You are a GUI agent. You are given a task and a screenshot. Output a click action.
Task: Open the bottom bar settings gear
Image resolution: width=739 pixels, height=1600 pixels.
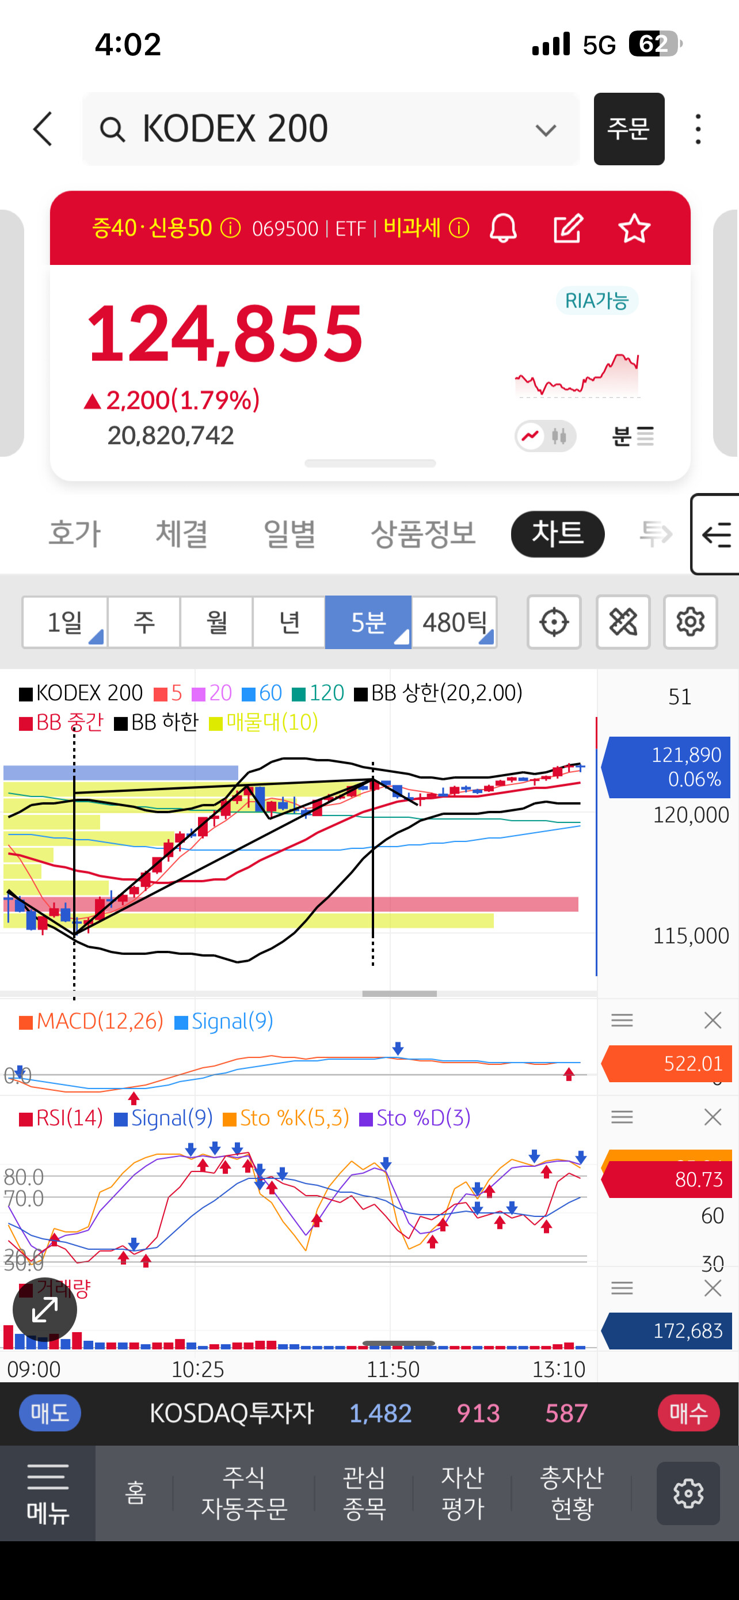click(688, 1493)
